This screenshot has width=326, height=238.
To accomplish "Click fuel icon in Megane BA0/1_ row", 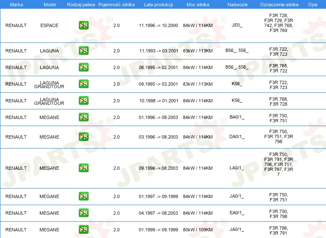I will point(83,117).
